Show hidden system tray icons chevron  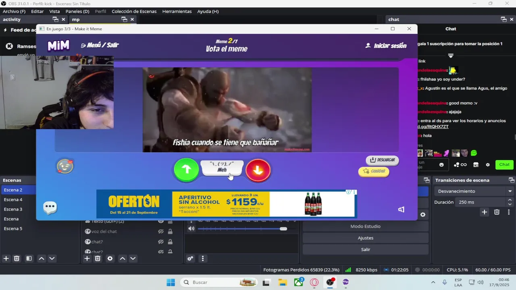[433, 282]
